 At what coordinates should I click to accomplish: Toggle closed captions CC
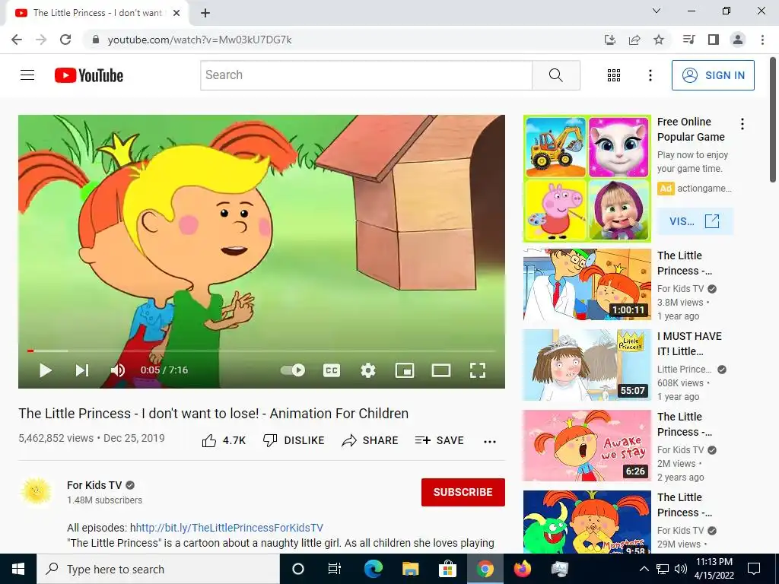(332, 370)
